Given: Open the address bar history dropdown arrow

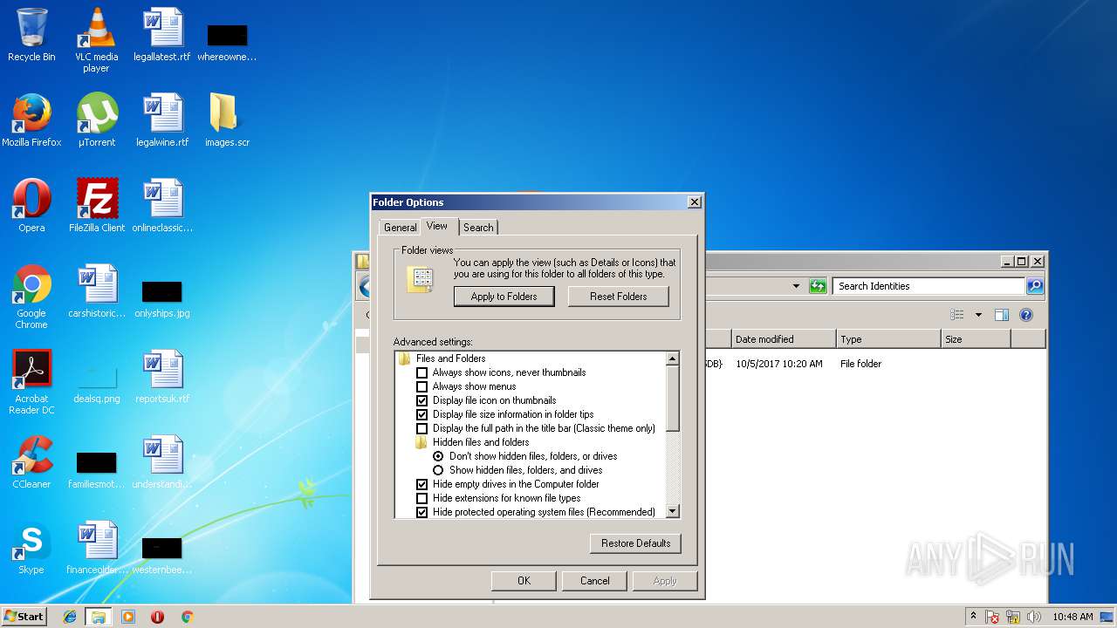Looking at the screenshot, I should point(796,286).
